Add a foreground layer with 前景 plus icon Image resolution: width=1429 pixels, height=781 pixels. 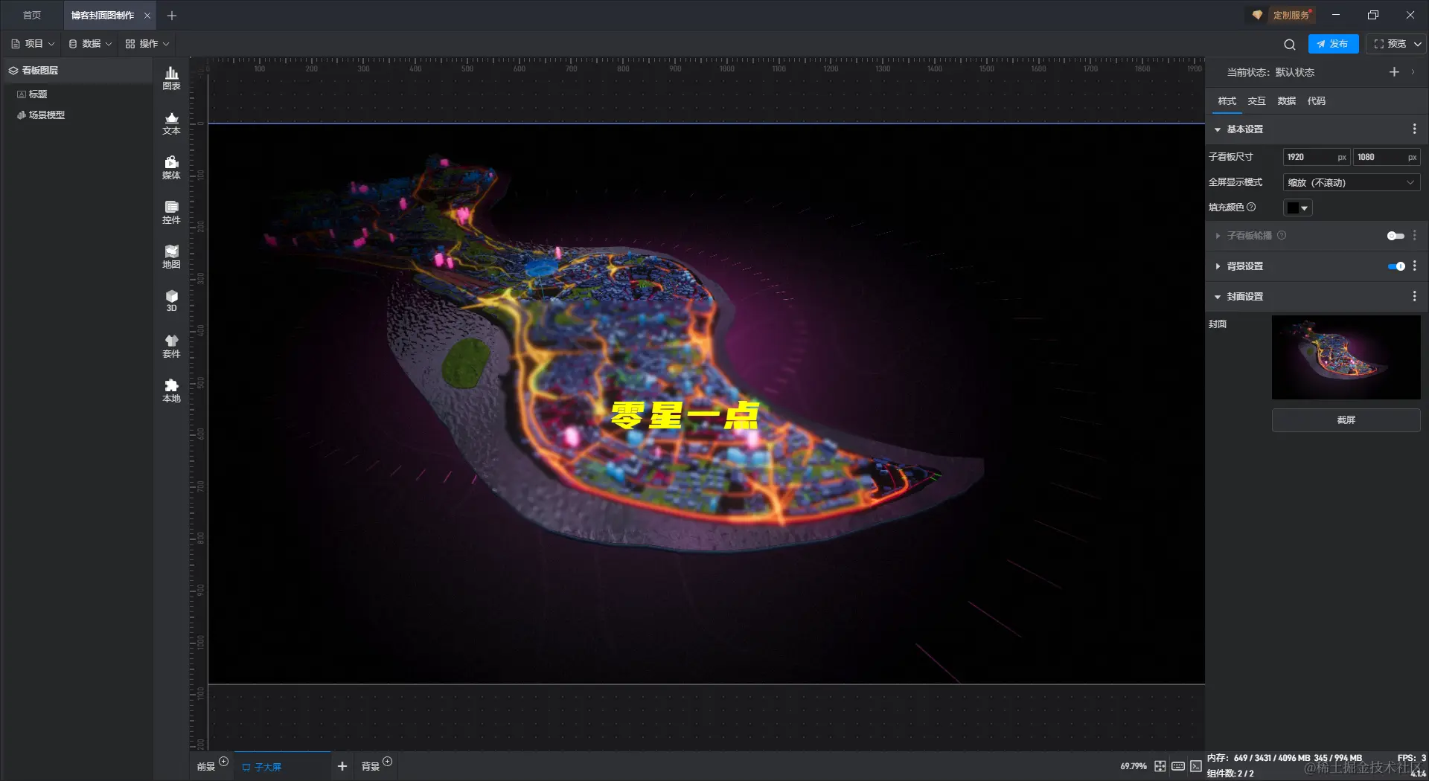click(x=223, y=762)
